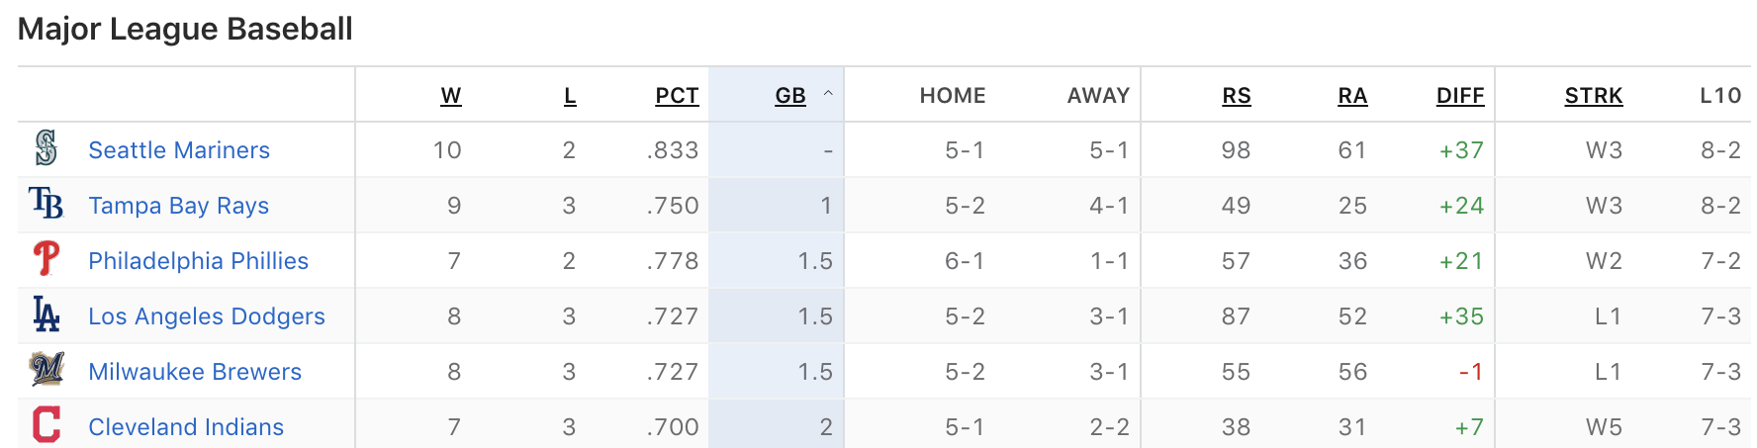Open the Los Angeles Dodgers link
The width and height of the screenshot is (1757, 448).
pyautogui.click(x=207, y=316)
